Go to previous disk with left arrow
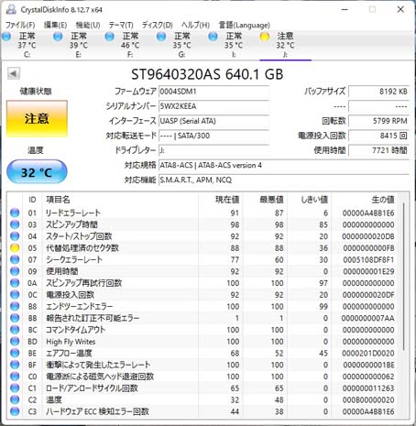This screenshot has height=426, width=416. coord(14,73)
